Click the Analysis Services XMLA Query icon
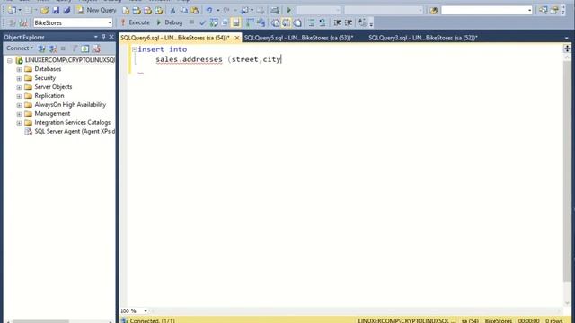575x323 pixels. pos(159,10)
